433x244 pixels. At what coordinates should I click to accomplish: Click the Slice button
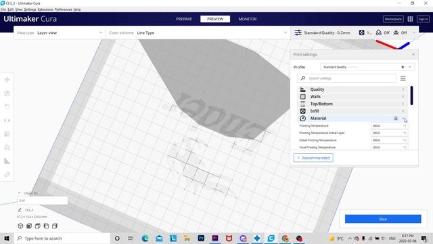(383, 219)
